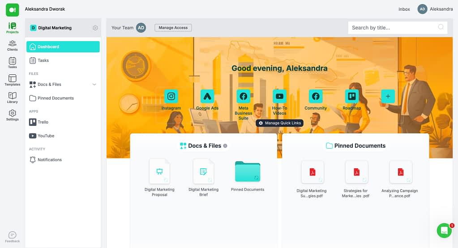This screenshot has width=458, height=248.
Task: Open Digital Marketing project settings gear
Action: 95,28
